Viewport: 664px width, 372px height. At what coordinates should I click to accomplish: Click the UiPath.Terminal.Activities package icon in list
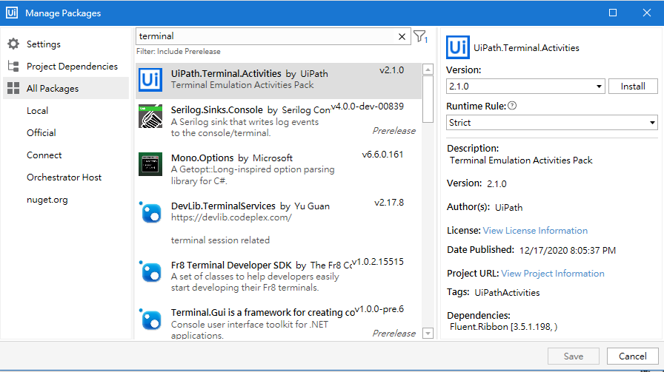tap(150, 79)
